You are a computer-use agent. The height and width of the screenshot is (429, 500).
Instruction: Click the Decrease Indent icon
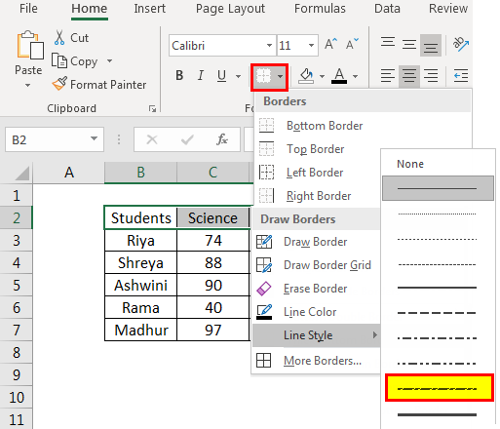pos(461,76)
